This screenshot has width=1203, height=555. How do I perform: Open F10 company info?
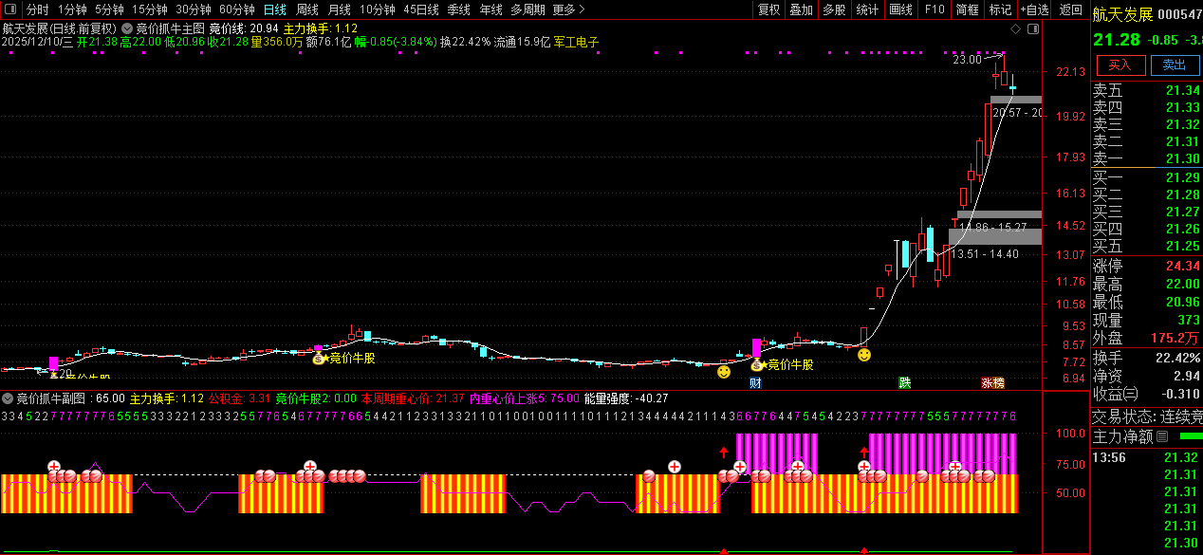(935, 9)
